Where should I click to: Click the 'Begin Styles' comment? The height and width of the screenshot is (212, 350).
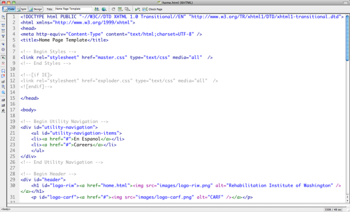click(48, 52)
